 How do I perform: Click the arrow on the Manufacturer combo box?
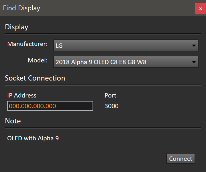click(194, 46)
